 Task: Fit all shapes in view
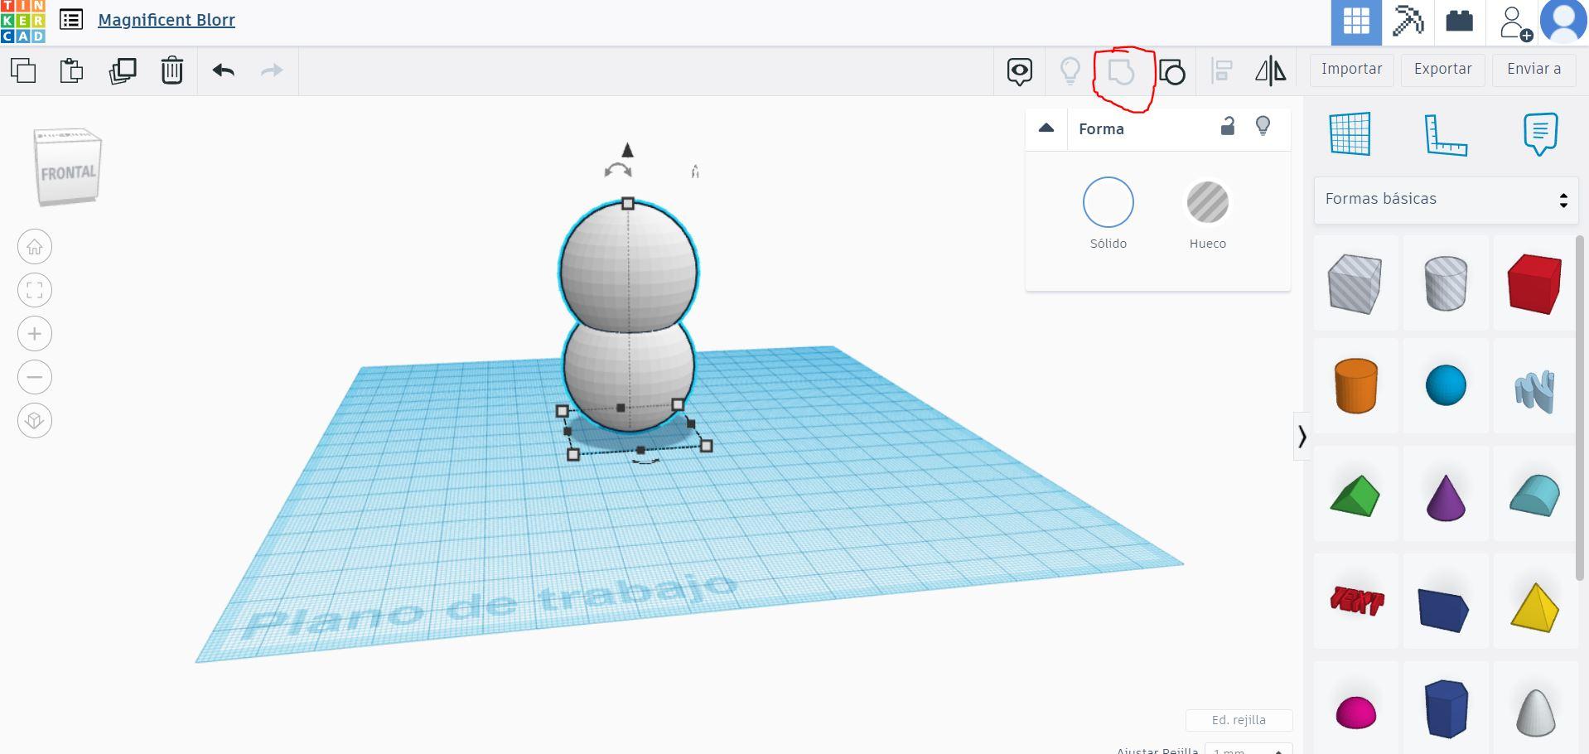point(35,290)
